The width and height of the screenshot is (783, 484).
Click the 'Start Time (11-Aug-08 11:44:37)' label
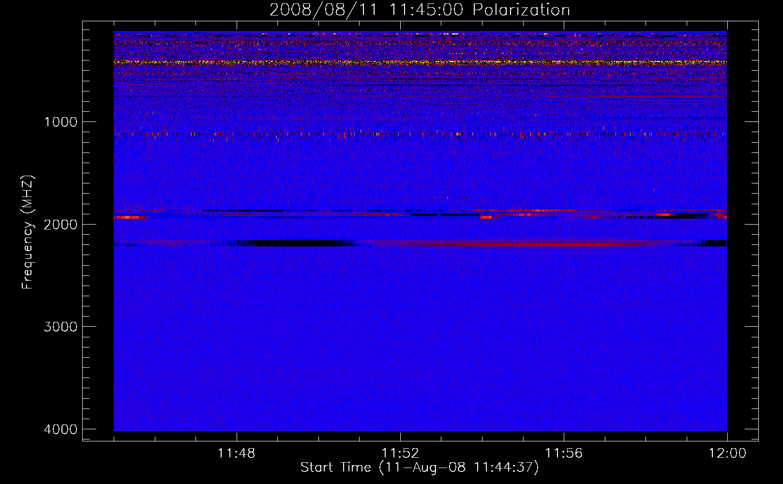click(420, 467)
